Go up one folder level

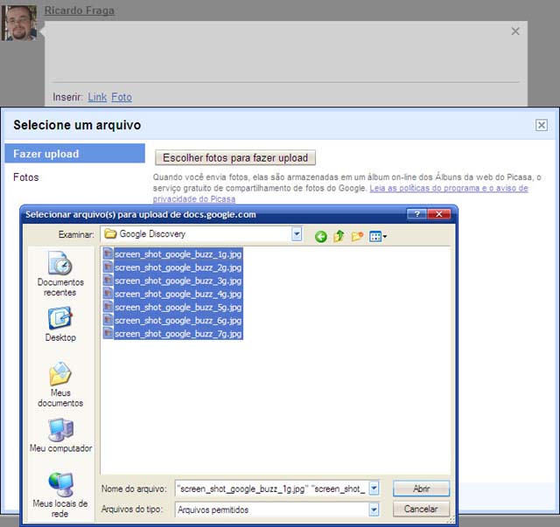click(x=339, y=236)
